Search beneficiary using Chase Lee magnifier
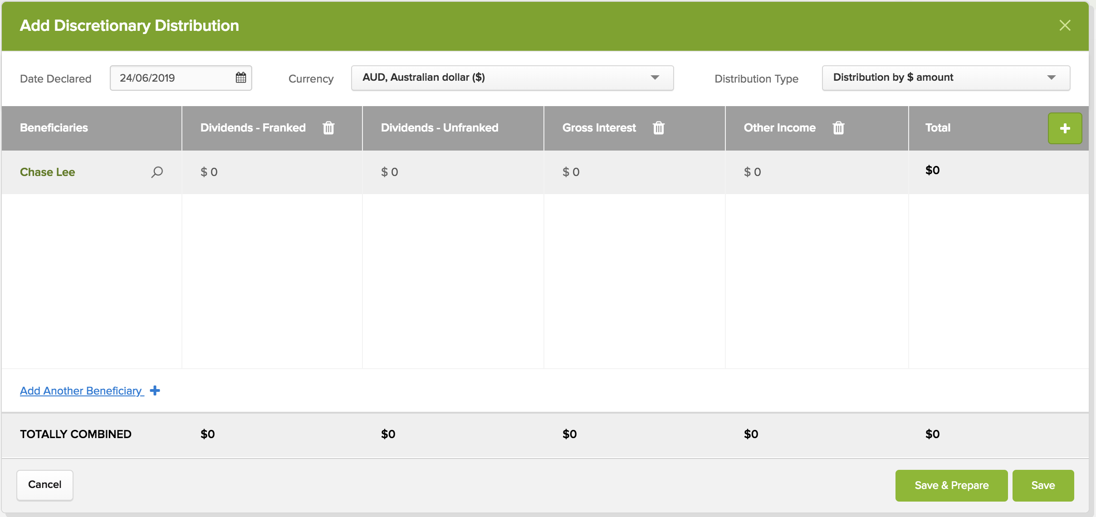The image size is (1096, 517). 157,172
